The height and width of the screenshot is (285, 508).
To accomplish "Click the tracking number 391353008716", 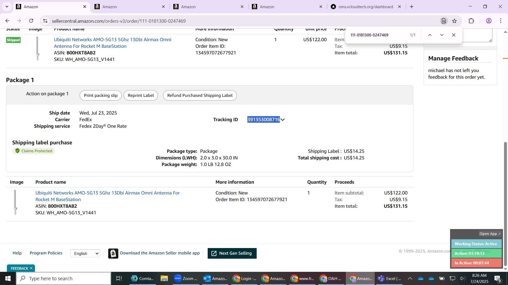I will [x=264, y=120].
